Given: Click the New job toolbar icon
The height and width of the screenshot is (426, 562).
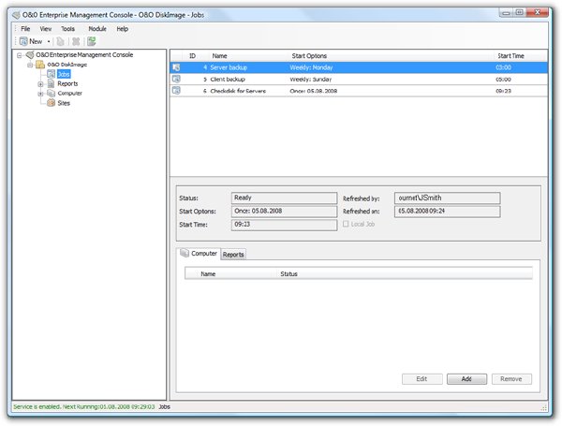Looking at the screenshot, I should click(x=23, y=41).
